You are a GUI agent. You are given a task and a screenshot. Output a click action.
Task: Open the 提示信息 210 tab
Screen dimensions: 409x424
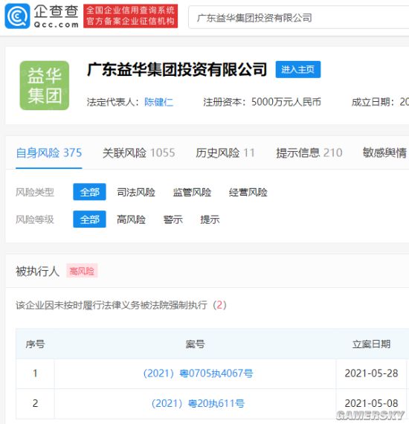pyautogui.click(x=309, y=152)
